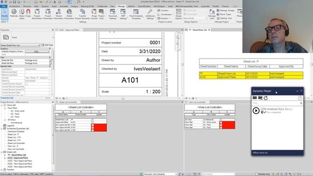The image size is (313, 176).
Task: Expand the Families tree node
Action: [1, 170]
